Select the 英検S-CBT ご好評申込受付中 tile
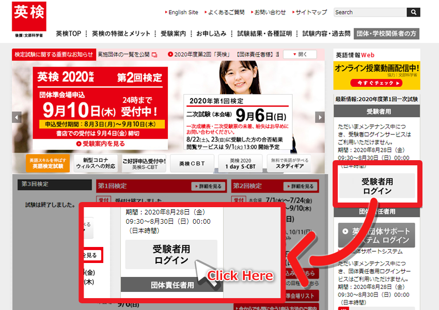Viewport: 439px width, 310px height. click(x=144, y=163)
